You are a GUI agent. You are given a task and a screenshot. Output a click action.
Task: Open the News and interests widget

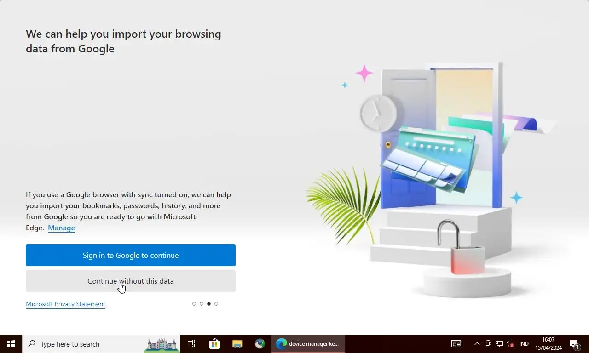(x=456, y=344)
